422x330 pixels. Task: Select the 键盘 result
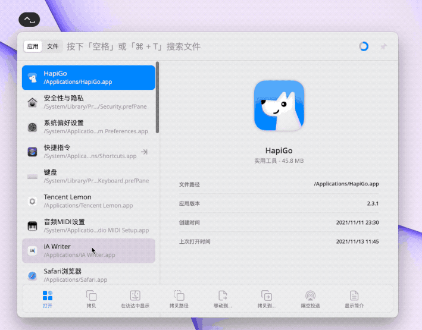point(89,177)
